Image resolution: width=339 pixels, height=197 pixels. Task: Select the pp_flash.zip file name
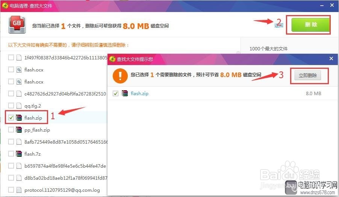coord(37,130)
